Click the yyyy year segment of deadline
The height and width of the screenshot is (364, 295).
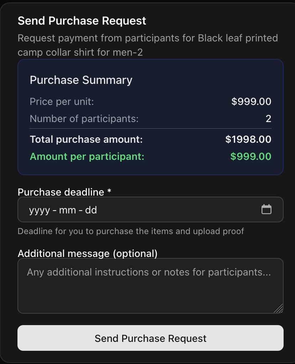[x=39, y=210]
